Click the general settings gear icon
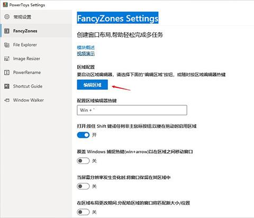The image size is (254, 218). point(7,17)
